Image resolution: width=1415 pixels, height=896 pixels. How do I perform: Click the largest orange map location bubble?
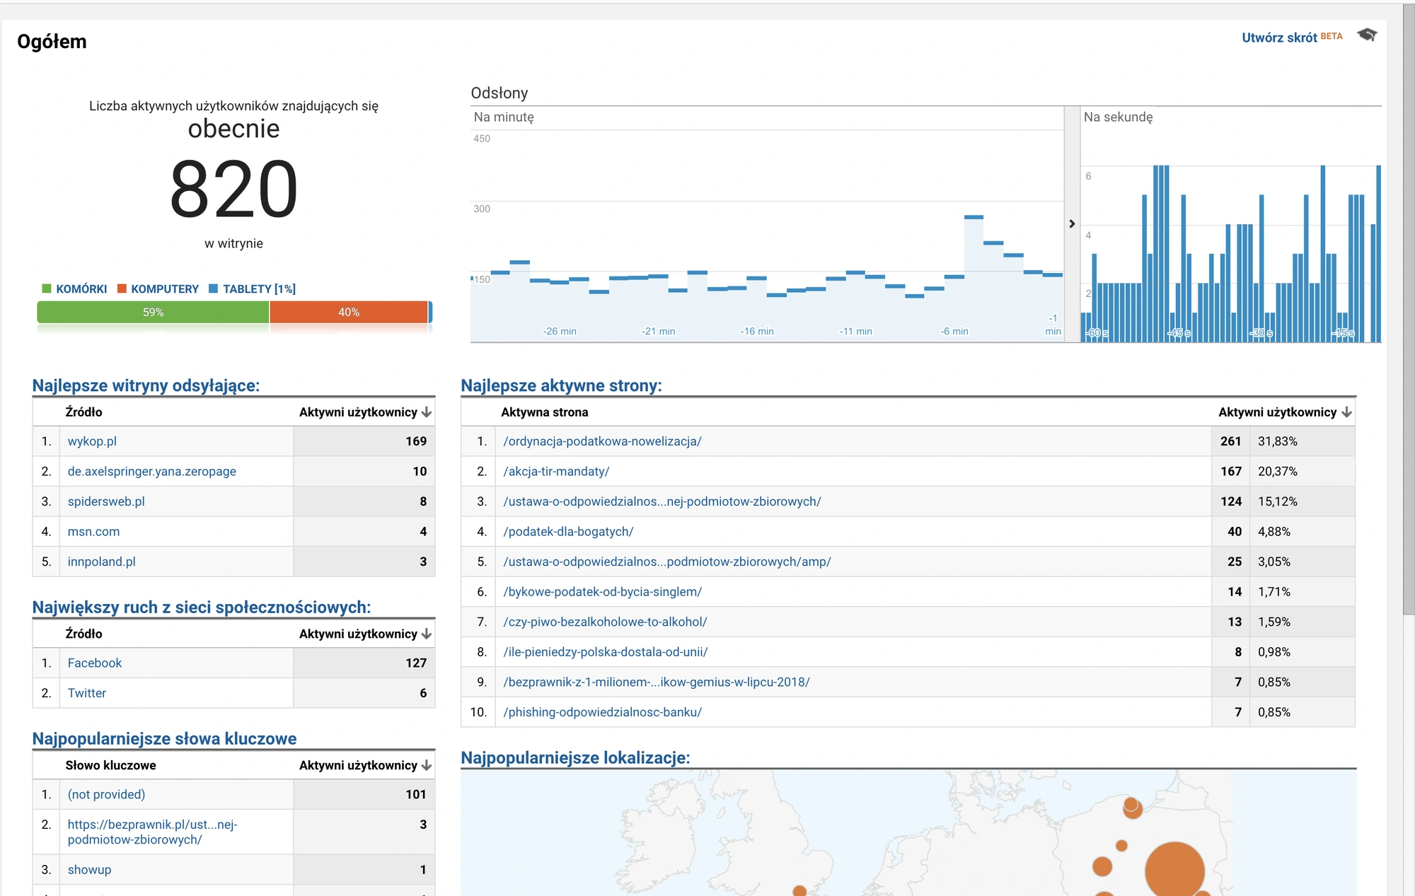tap(1174, 870)
